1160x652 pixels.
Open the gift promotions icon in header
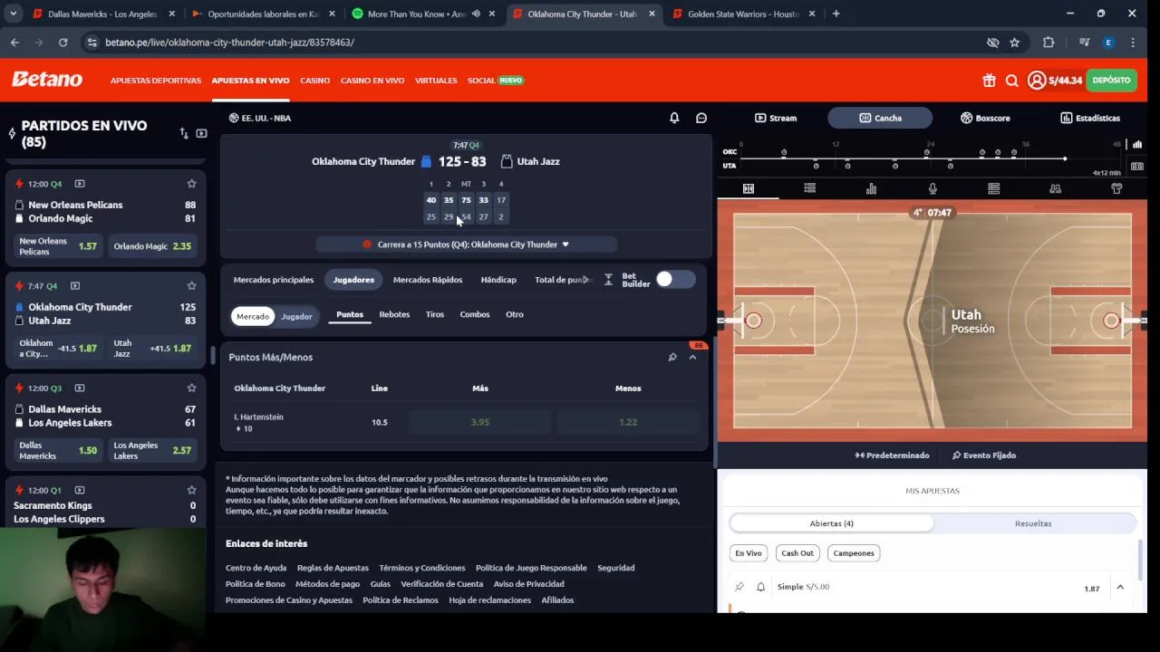(989, 81)
